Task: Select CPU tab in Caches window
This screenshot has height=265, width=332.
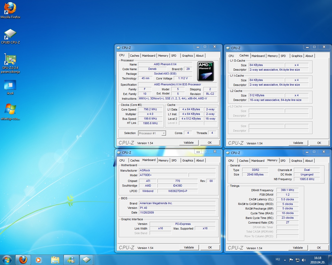Action: (231, 56)
